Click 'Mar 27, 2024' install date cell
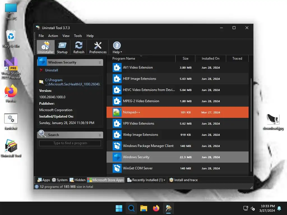 [211, 113]
